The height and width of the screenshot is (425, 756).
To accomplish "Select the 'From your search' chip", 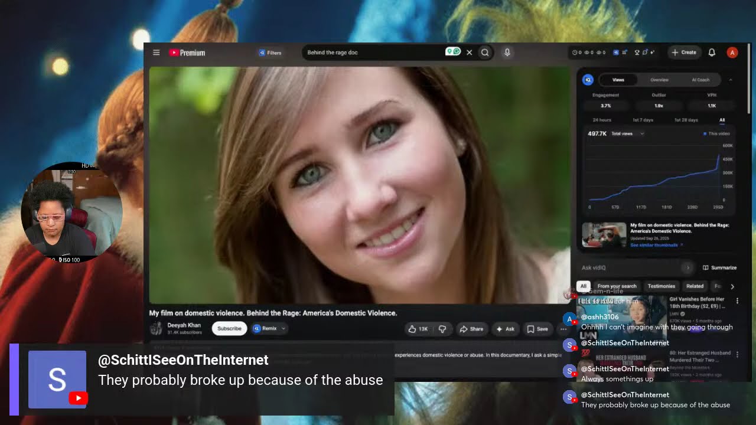I will point(617,286).
